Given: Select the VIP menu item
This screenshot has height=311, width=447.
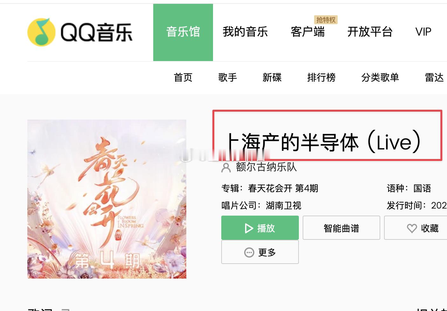Looking at the screenshot, I should point(423,32).
